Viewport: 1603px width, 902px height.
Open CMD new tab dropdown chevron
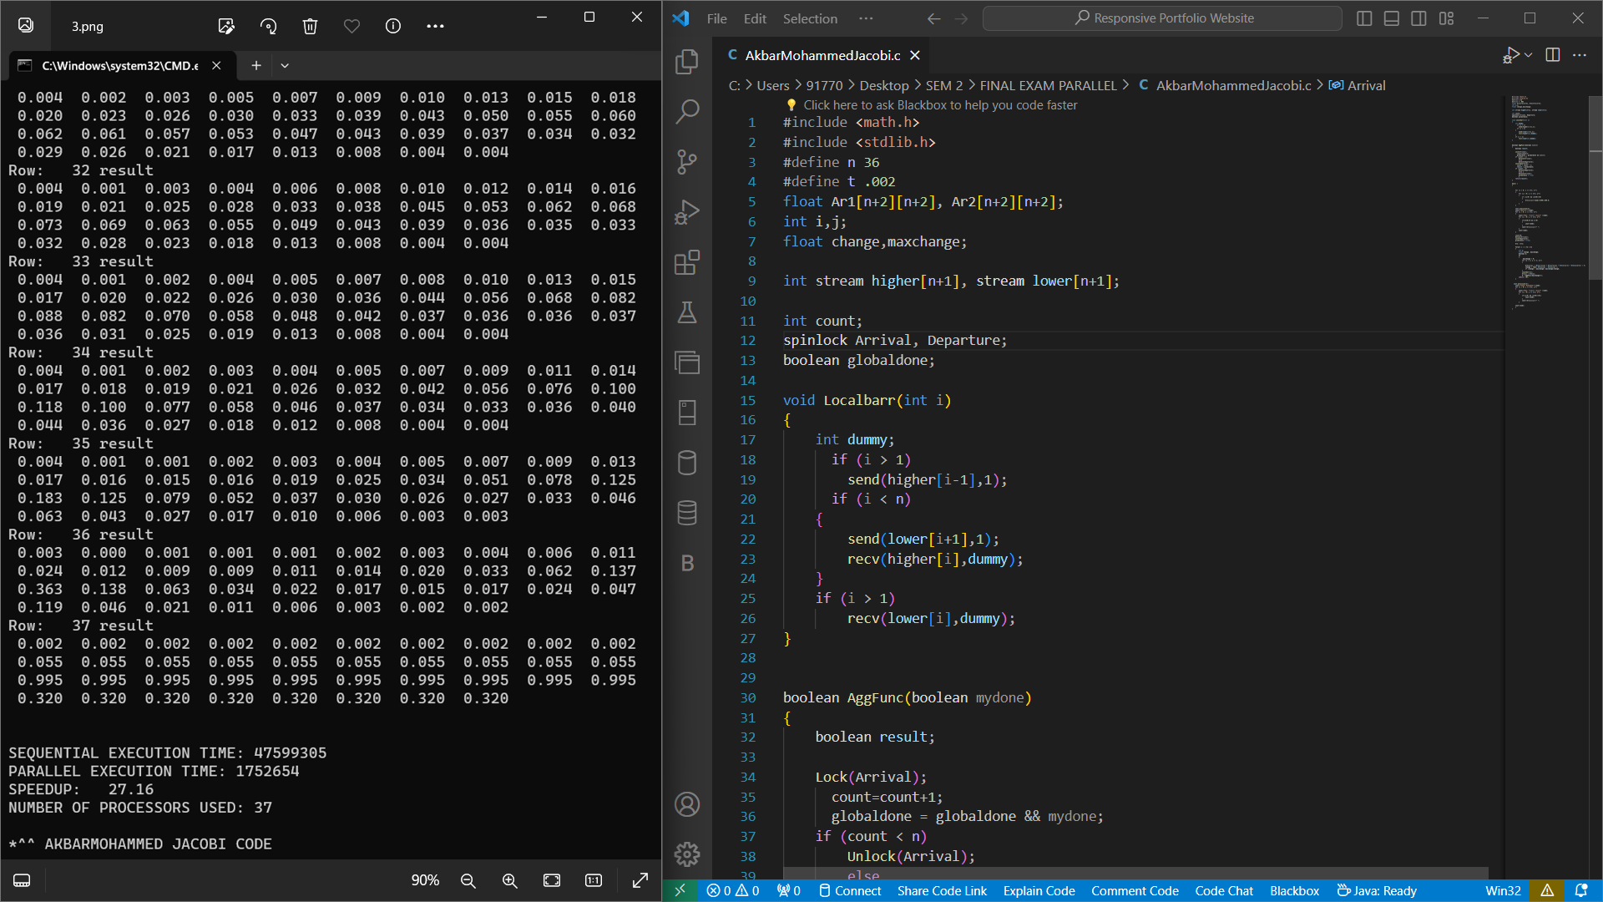(x=285, y=65)
